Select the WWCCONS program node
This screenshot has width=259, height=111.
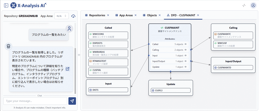coord(108,35)
